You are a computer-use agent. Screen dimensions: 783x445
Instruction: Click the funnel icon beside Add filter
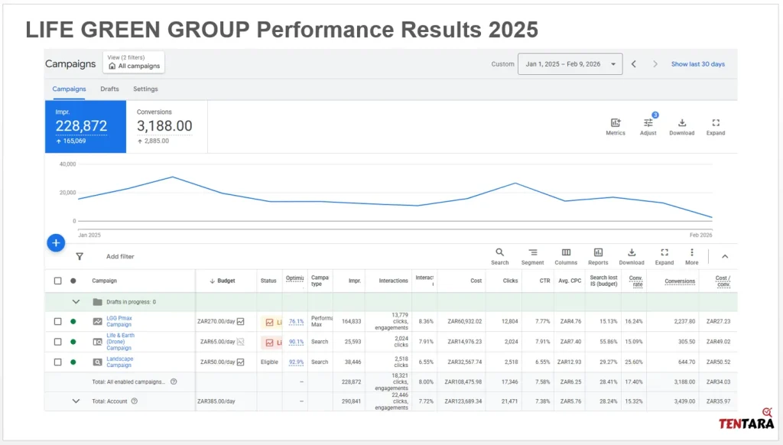point(80,257)
